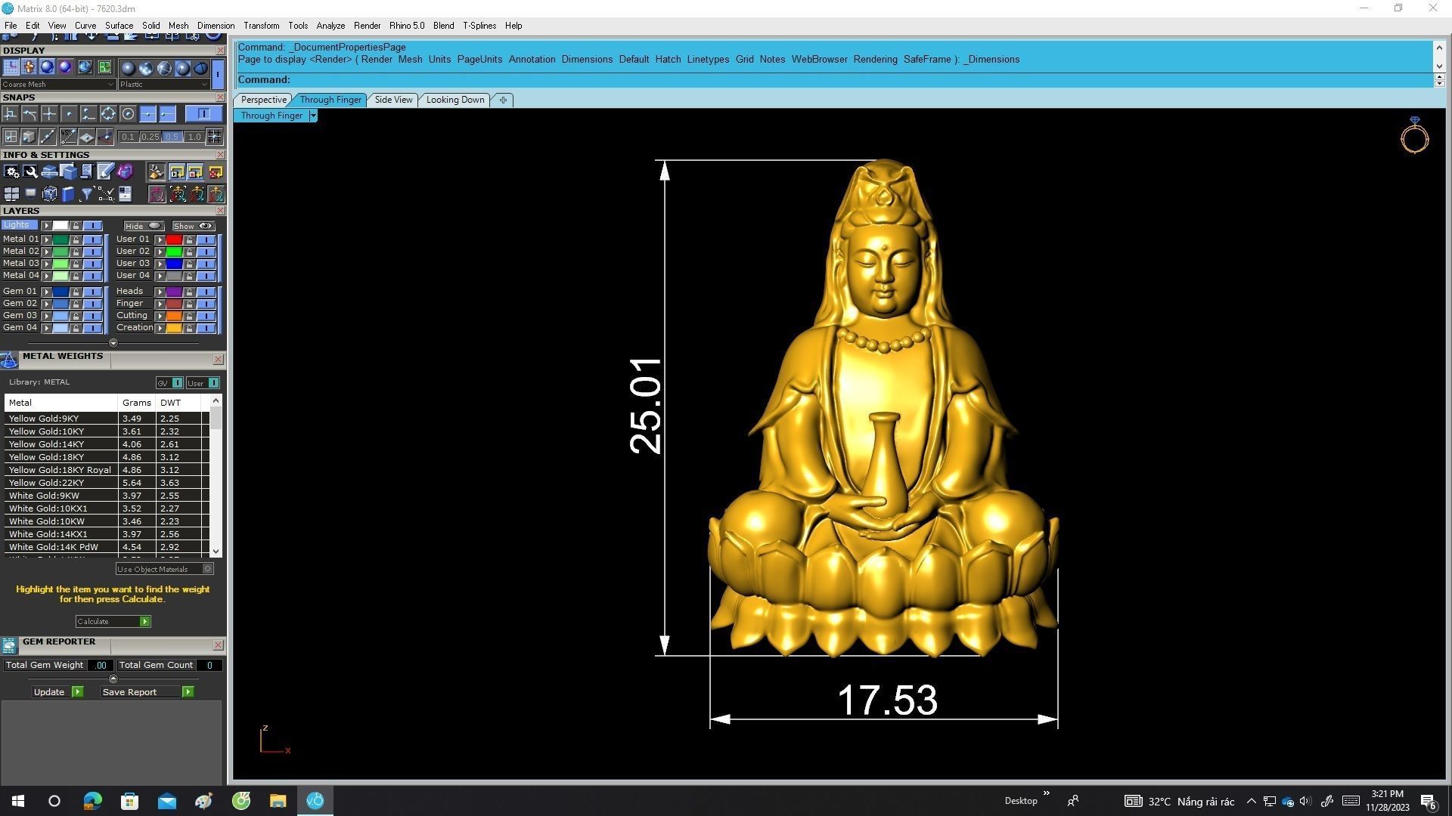Click the purple rendered sphere display icon
This screenshot has height=816, width=1452.
click(x=65, y=66)
